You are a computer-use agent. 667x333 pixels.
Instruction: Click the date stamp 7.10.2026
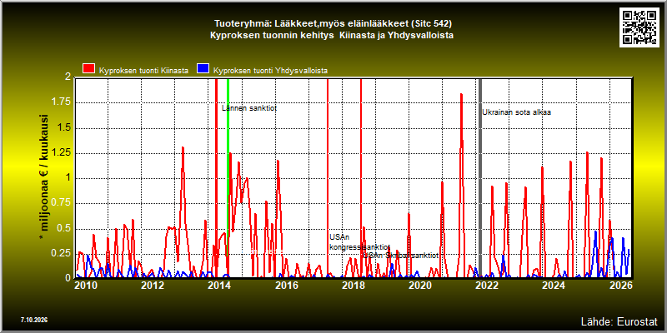point(33,319)
